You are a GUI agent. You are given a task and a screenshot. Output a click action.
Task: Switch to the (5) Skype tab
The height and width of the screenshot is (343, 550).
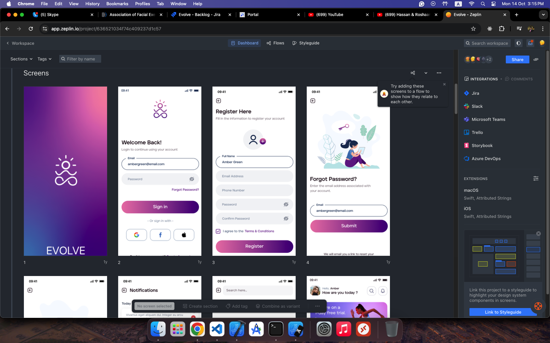(x=63, y=15)
